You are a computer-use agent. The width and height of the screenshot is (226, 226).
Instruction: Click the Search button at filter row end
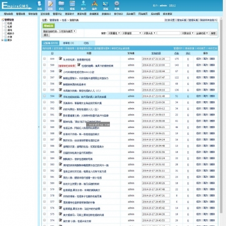click(213, 33)
